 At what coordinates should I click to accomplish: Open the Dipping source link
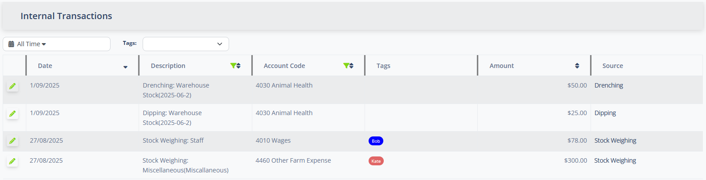click(x=605, y=113)
